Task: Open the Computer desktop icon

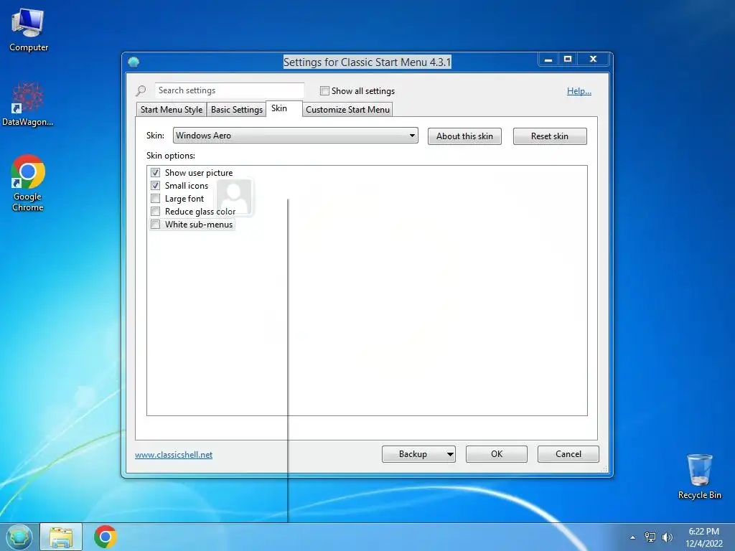Action: pyautogui.click(x=28, y=29)
